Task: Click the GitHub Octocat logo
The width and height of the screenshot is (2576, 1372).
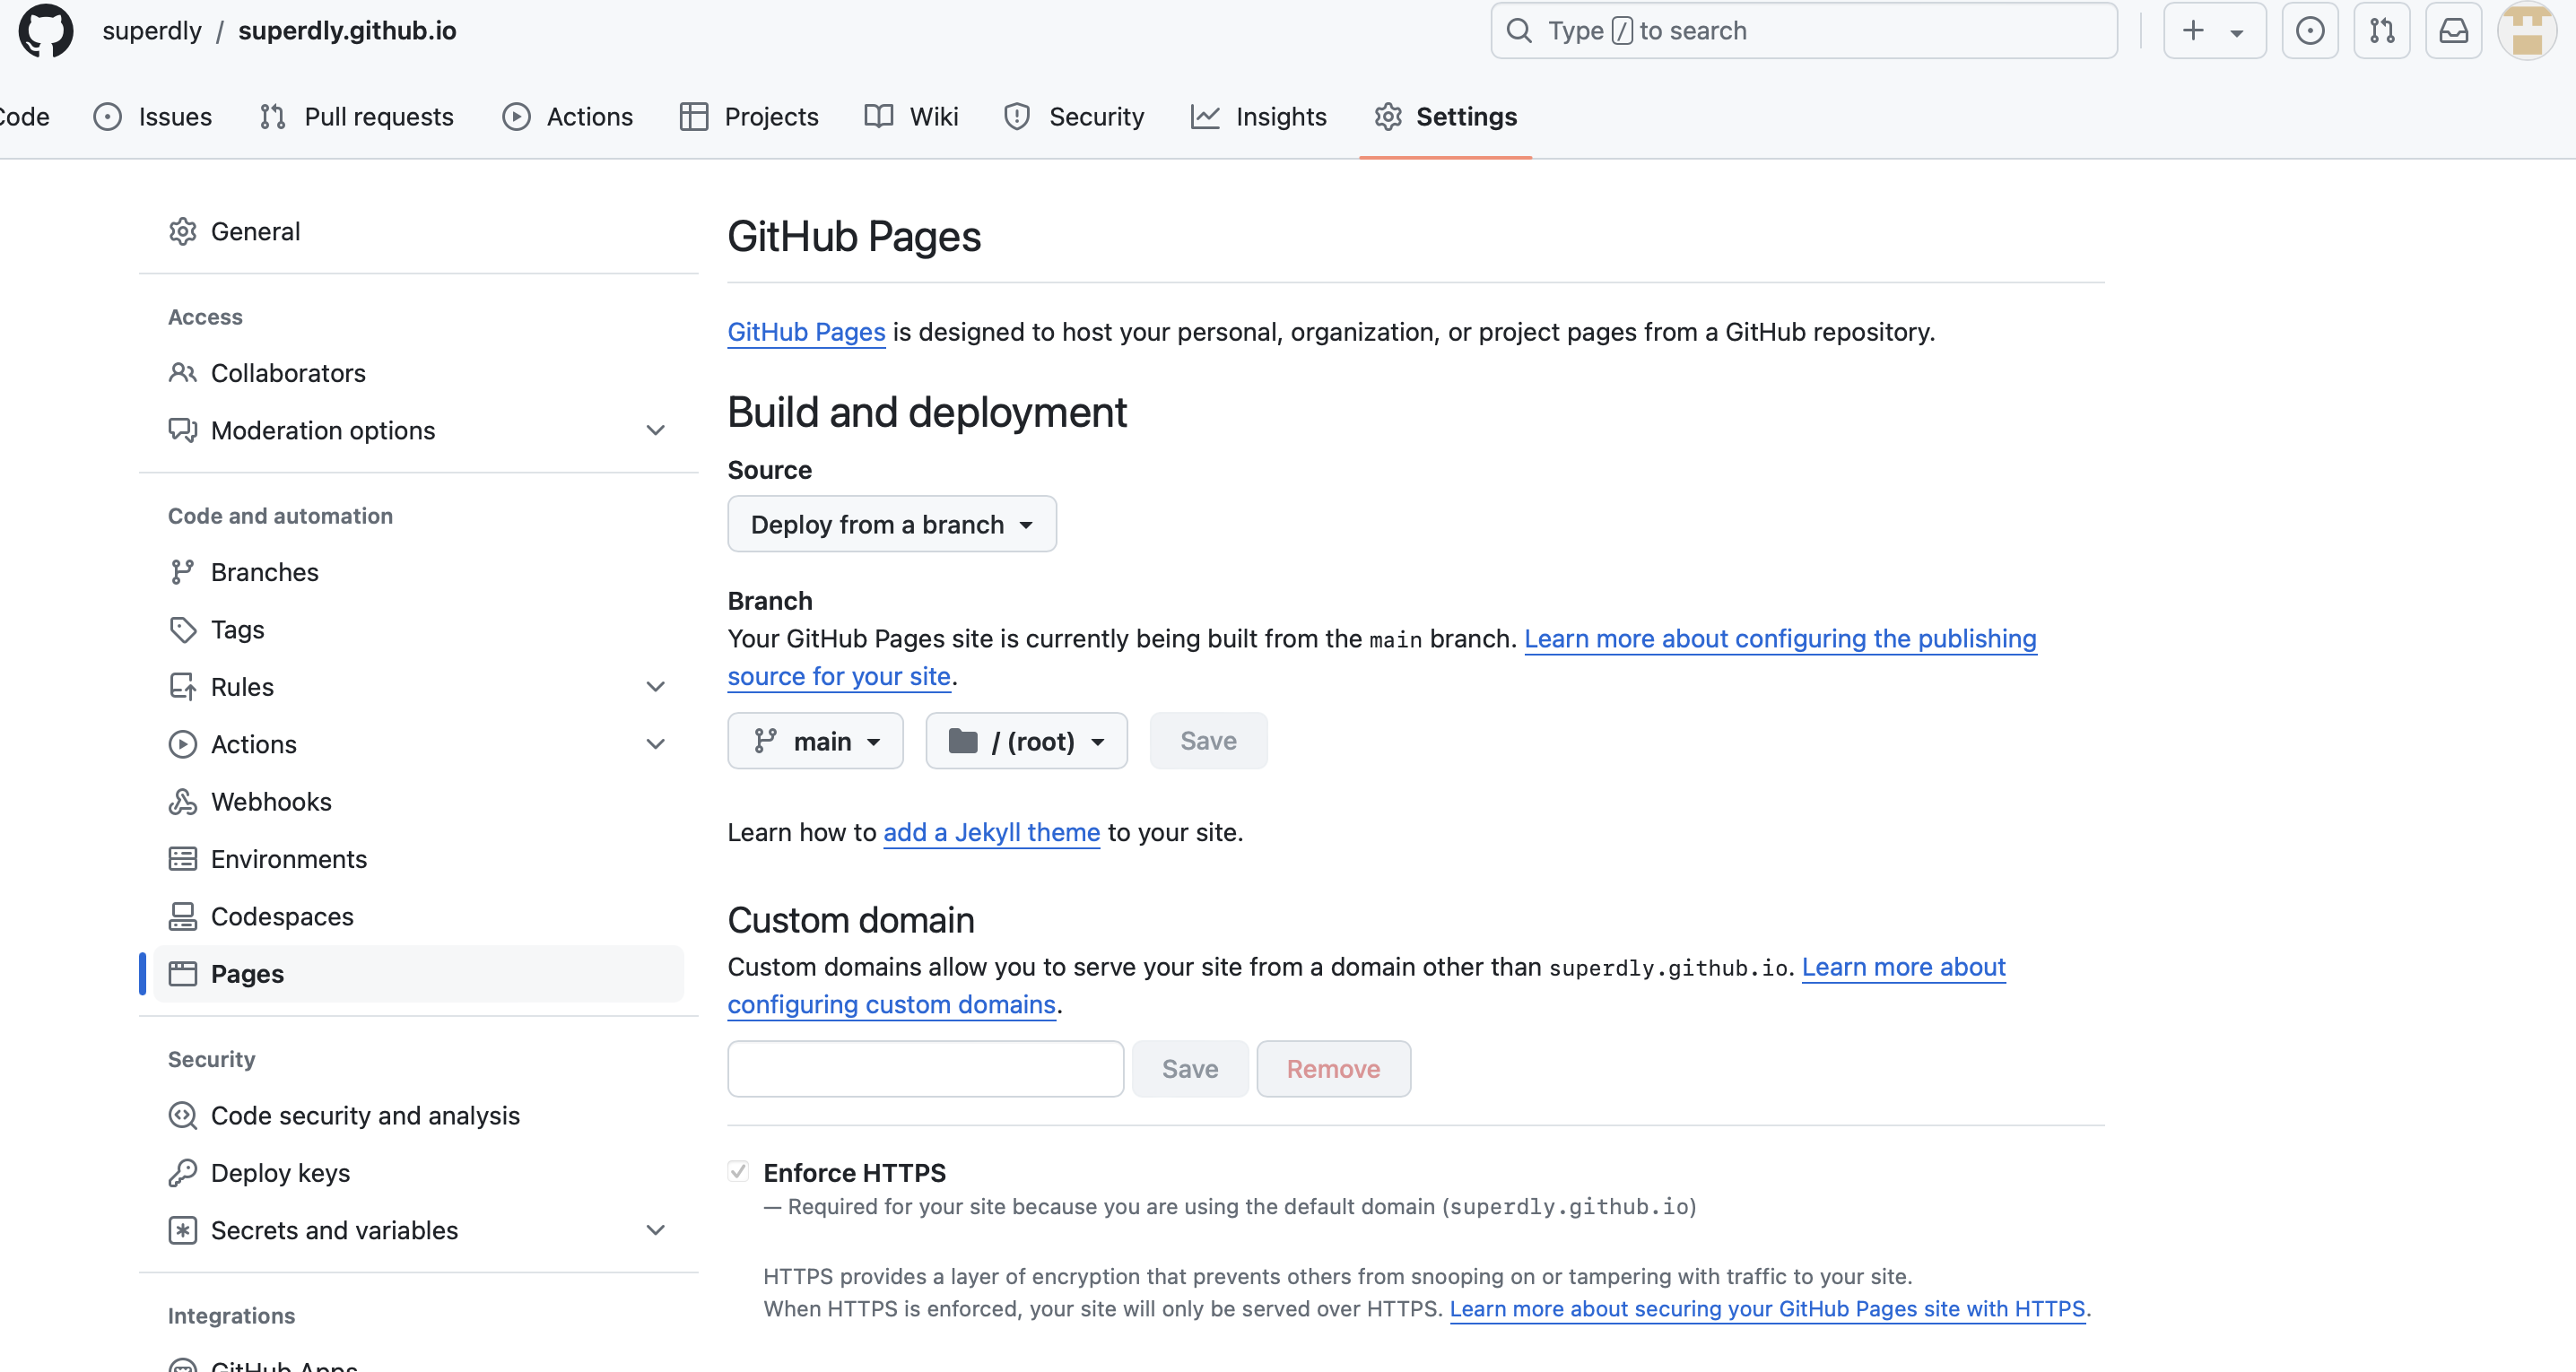Action: (46, 31)
